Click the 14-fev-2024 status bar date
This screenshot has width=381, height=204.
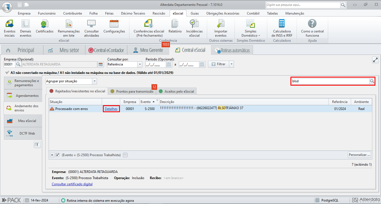click(x=37, y=200)
